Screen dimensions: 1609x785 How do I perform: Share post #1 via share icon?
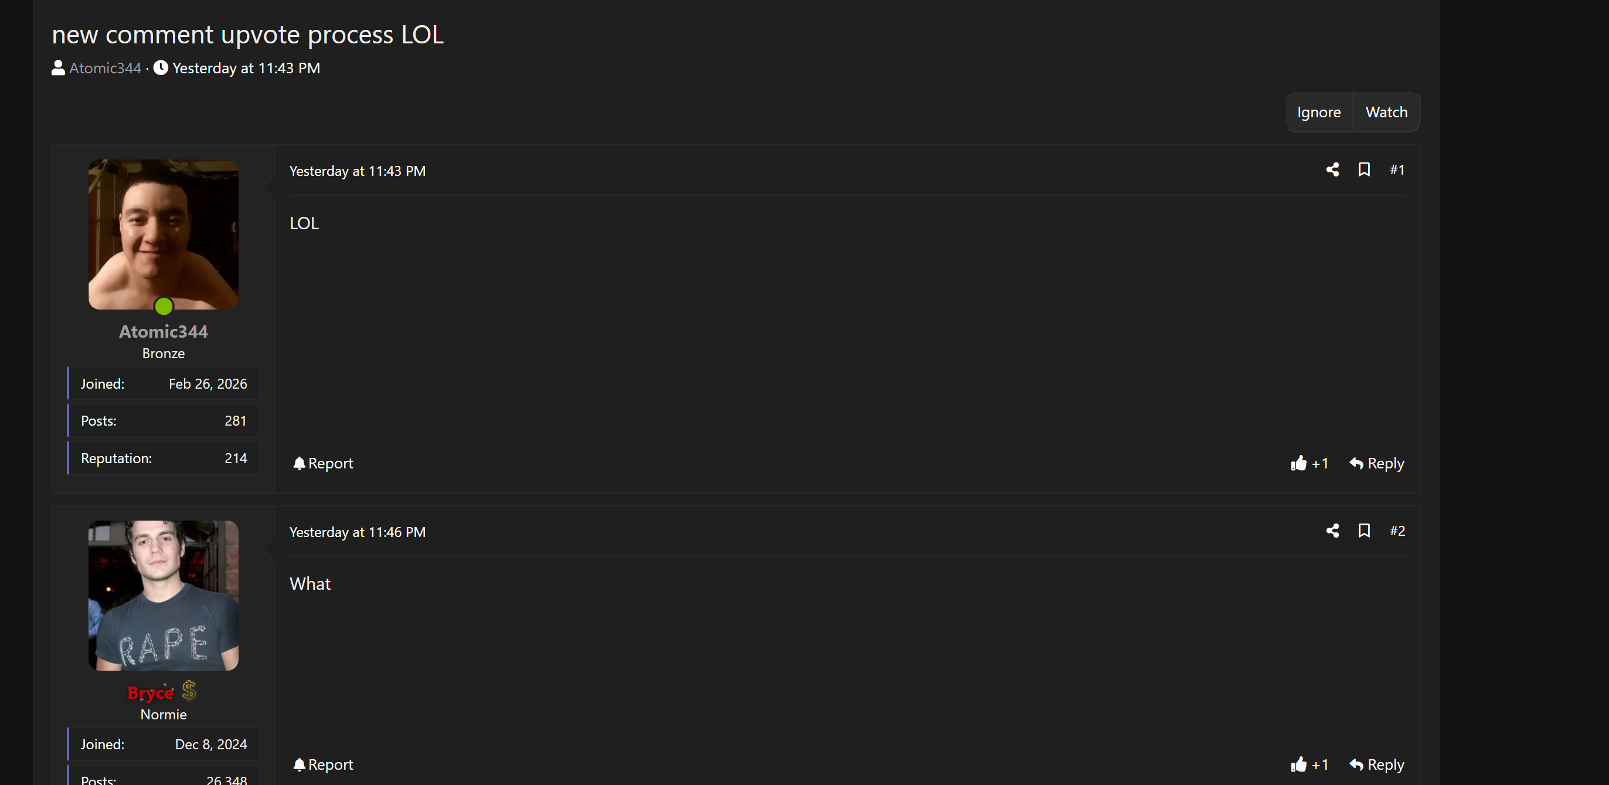[1332, 170]
